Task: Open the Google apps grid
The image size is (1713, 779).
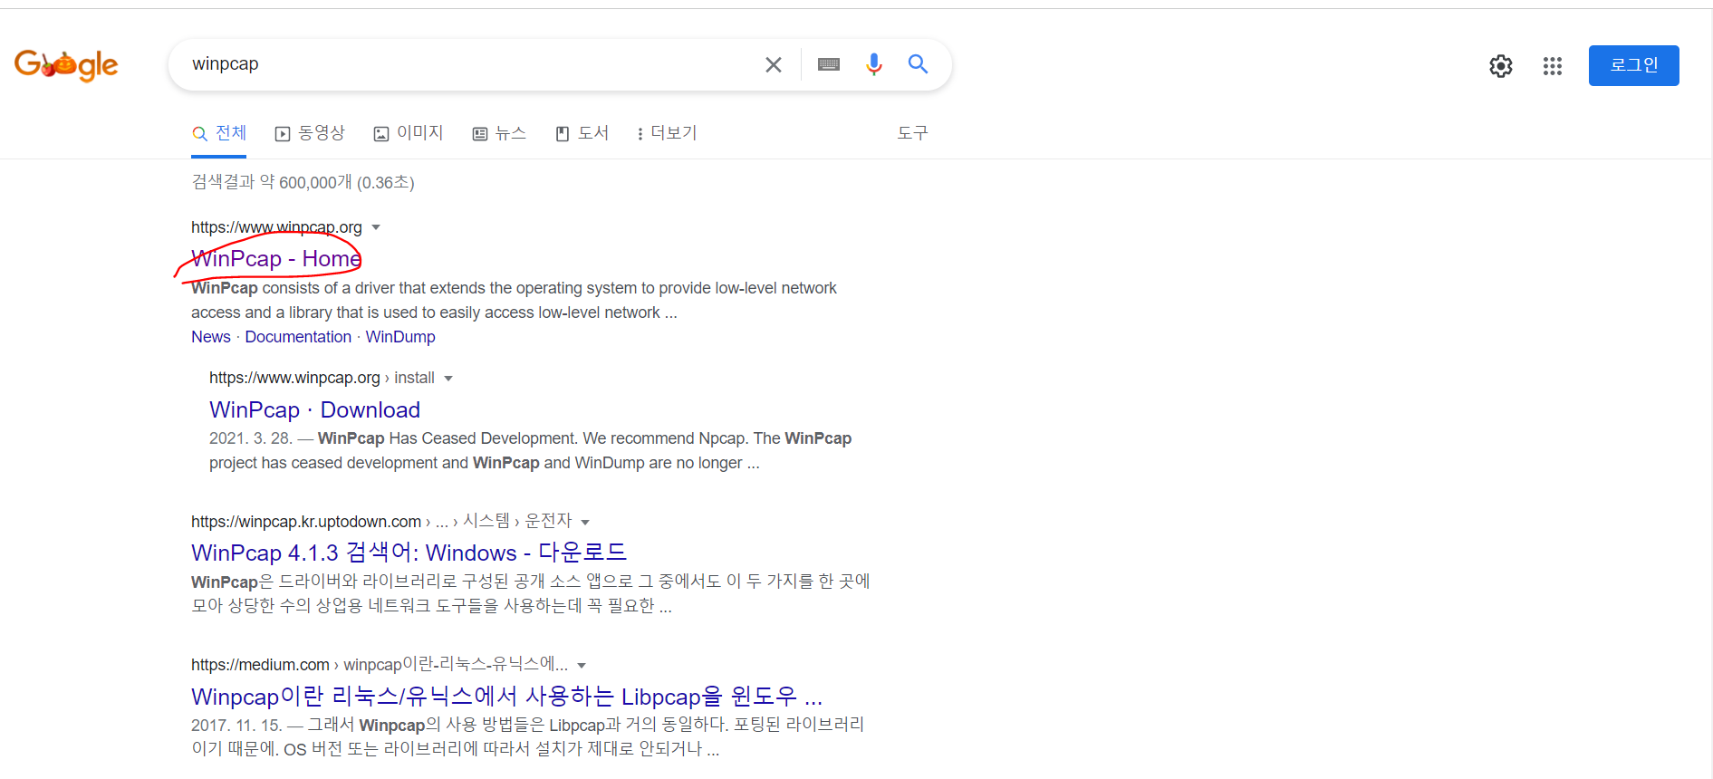Action: 1553,66
